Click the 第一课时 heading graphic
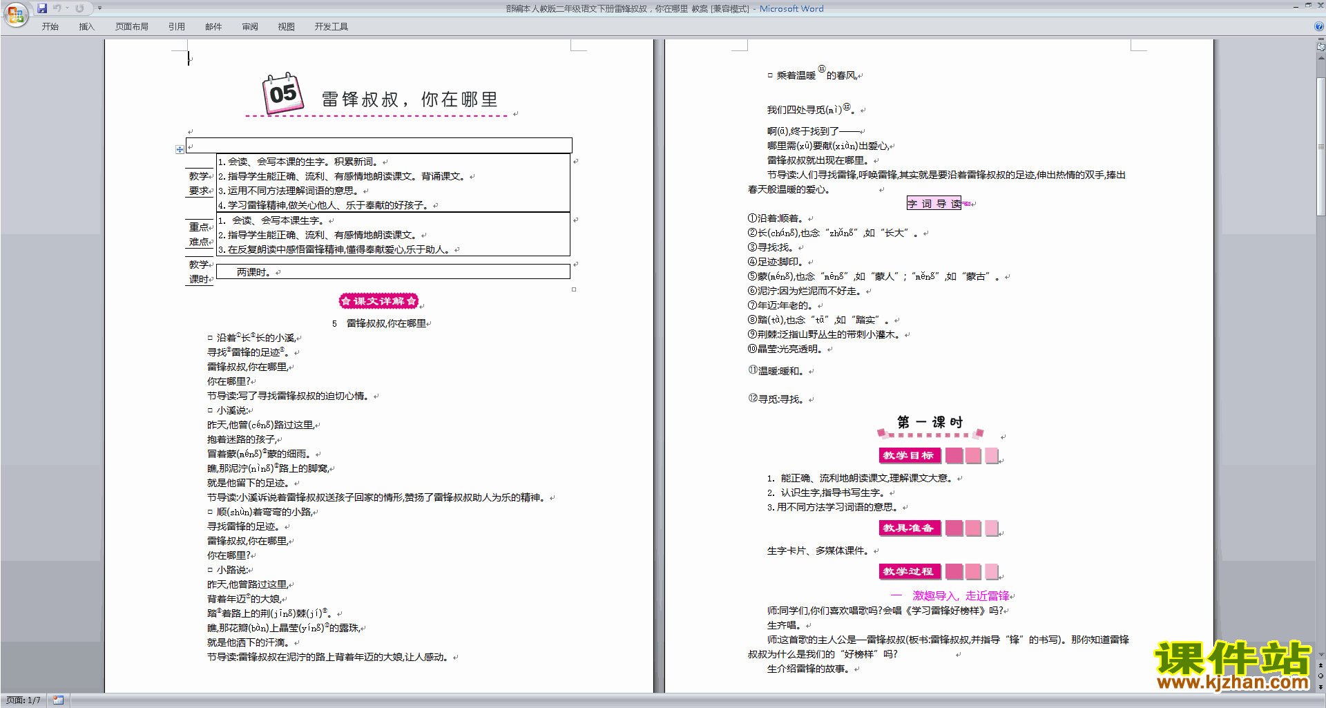 tap(930, 425)
